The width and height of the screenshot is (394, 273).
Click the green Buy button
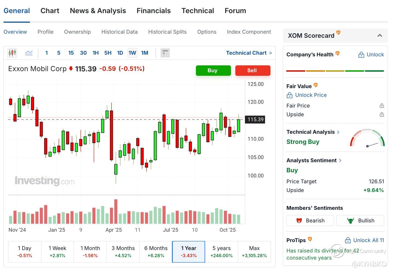coord(213,70)
